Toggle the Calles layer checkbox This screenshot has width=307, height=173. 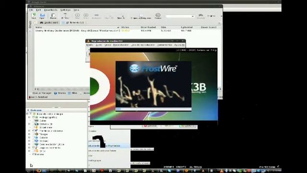[33, 121]
